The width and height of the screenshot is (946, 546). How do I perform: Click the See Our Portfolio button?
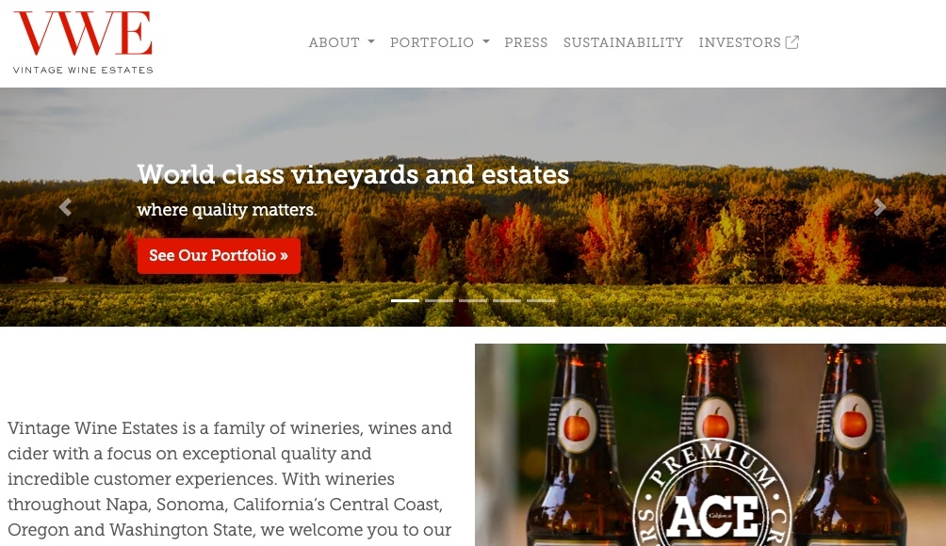coord(219,255)
